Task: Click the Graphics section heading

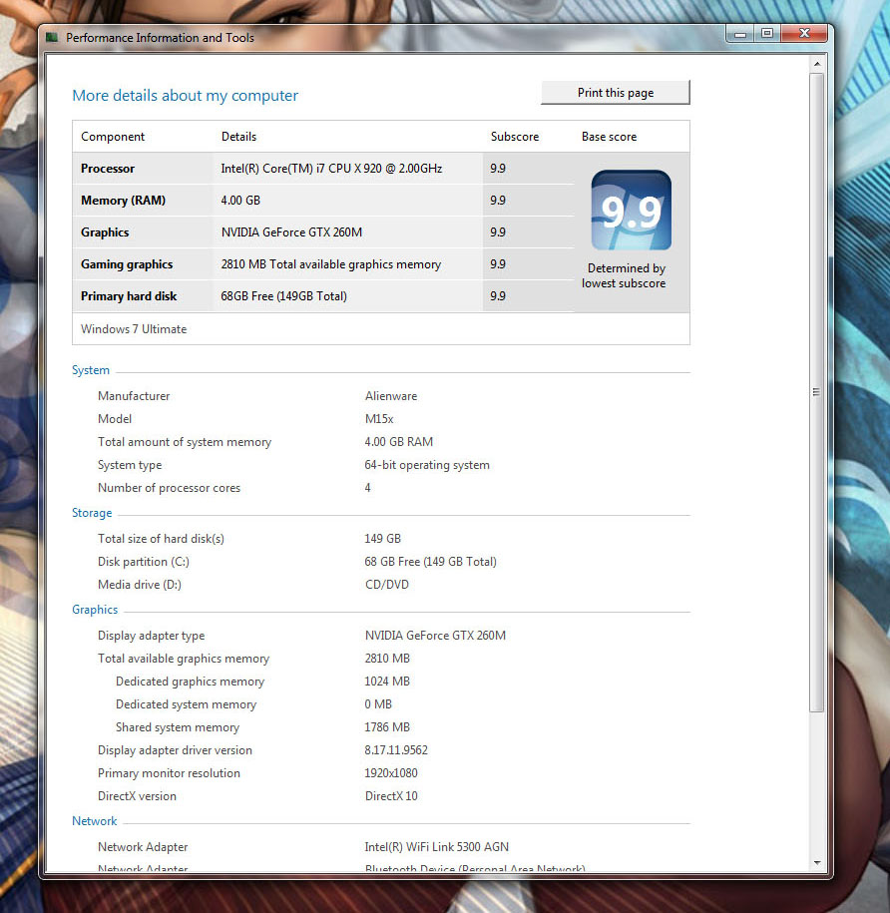Action: pyautogui.click(x=95, y=610)
